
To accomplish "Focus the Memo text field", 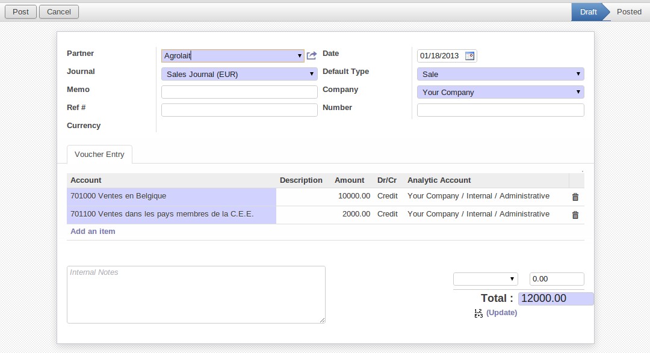I will (239, 92).
